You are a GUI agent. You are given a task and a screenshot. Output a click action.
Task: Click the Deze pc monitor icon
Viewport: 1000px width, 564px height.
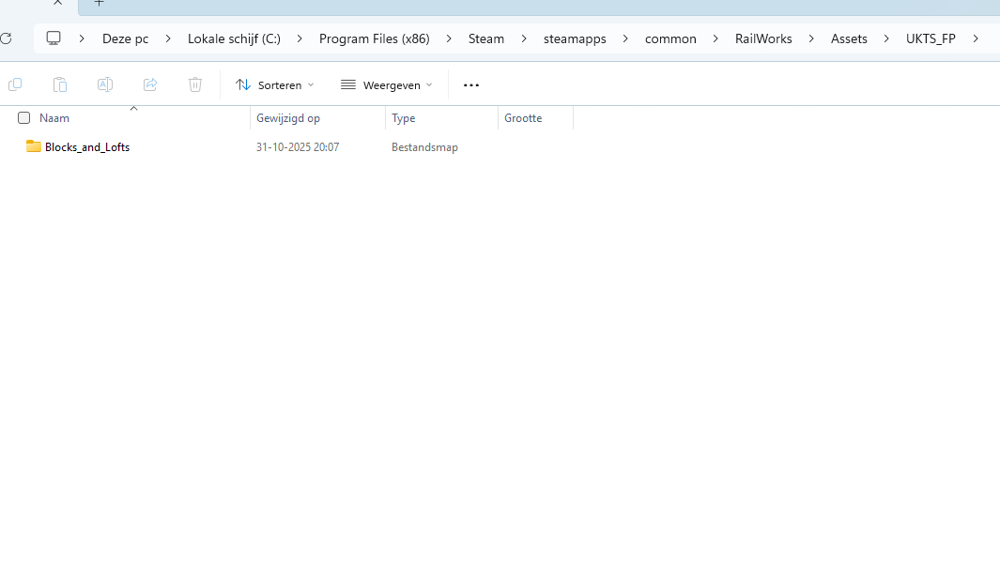click(x=54, y=38)
